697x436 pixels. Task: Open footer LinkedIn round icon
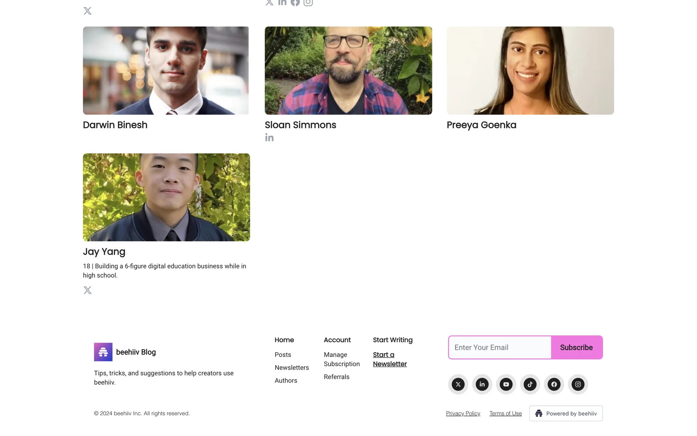tap(482, 384)
